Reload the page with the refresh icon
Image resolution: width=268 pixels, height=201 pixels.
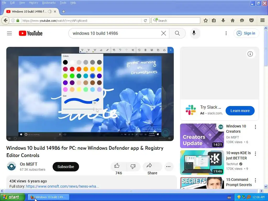[145, 20]
